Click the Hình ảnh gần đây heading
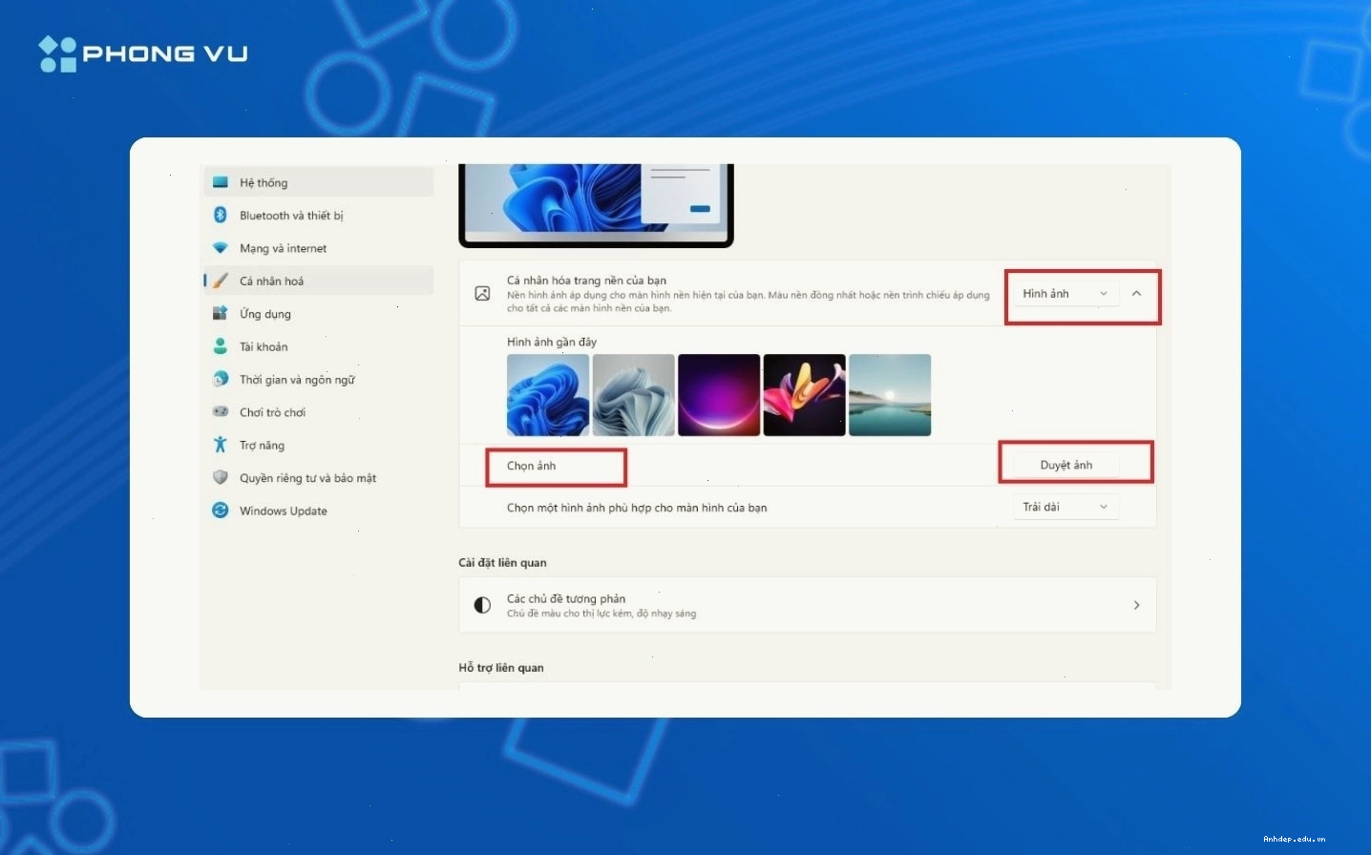Viewport: 1371px width, 855px height. [552, 342]
